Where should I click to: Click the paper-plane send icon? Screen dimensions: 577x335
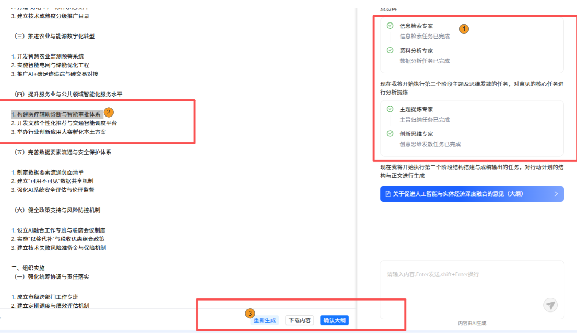[x=550, y=305]
